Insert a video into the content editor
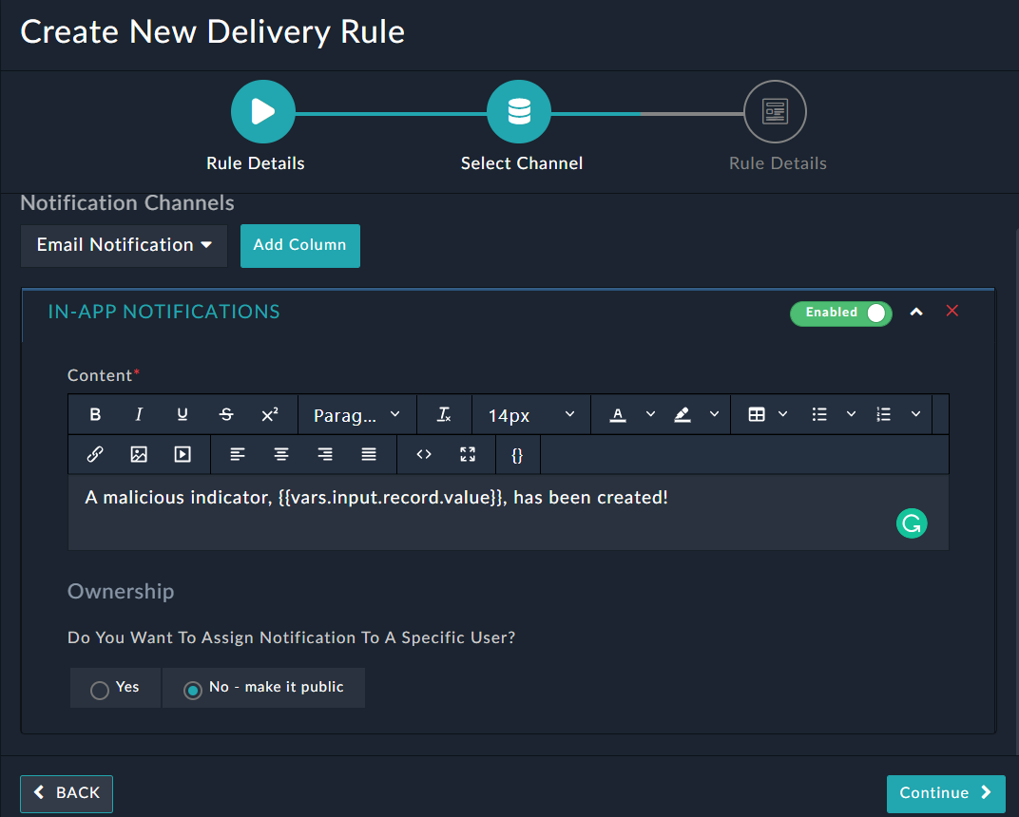The height and width of the screenshot is (817, 1019). click(183, 454)
